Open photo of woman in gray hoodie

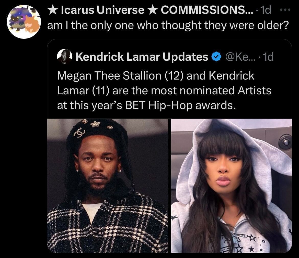coord(232,186)
